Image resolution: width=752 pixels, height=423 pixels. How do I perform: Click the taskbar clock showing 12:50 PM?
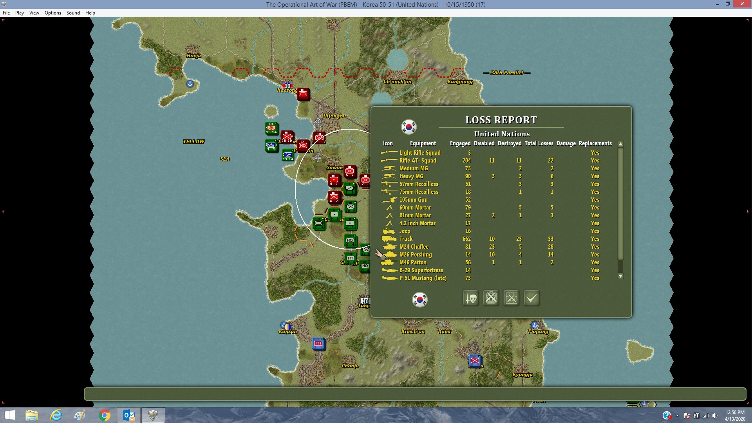tap(735, 416)
